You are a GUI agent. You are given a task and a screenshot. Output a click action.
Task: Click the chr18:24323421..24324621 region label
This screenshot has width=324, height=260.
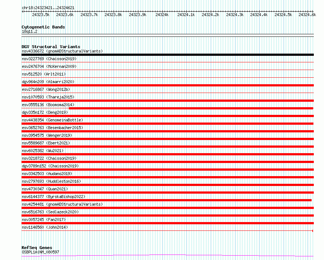48,8
